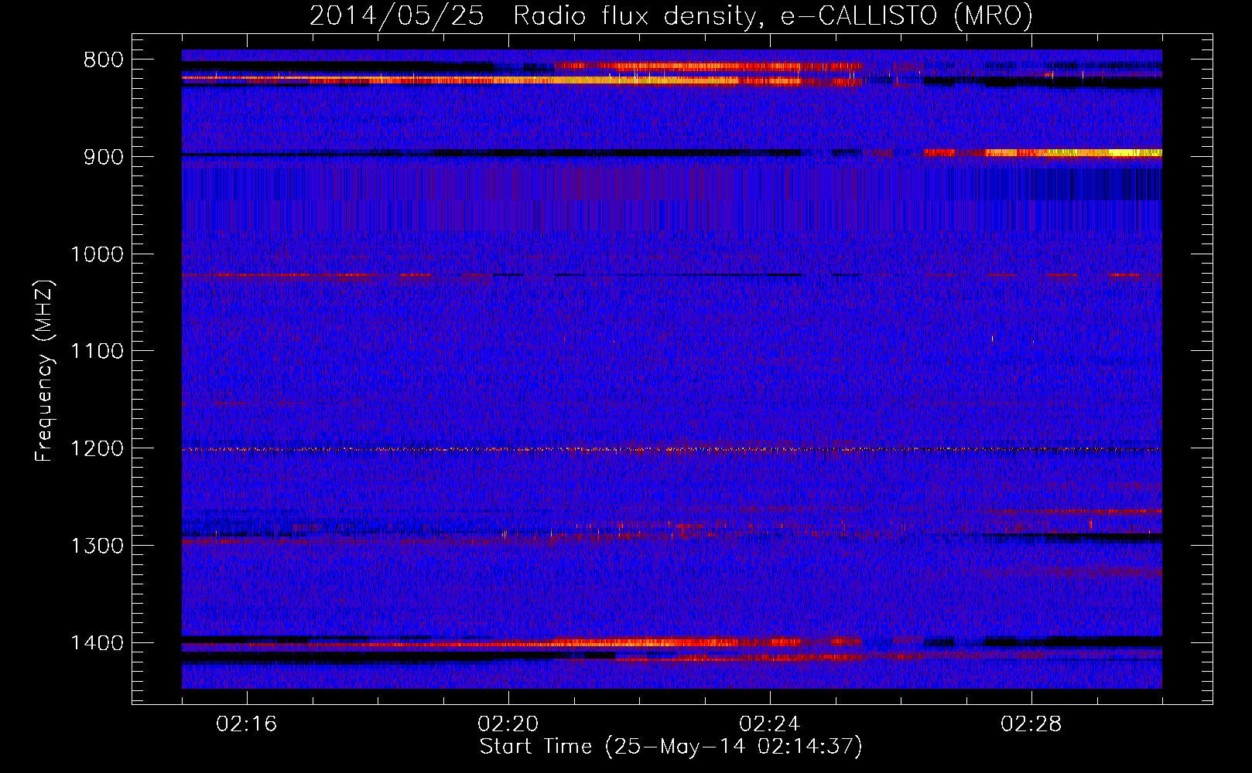Click the thin dotted line at 1200 MHz
The width and height of the screenshot is (1252, 773).
point(672,449)
